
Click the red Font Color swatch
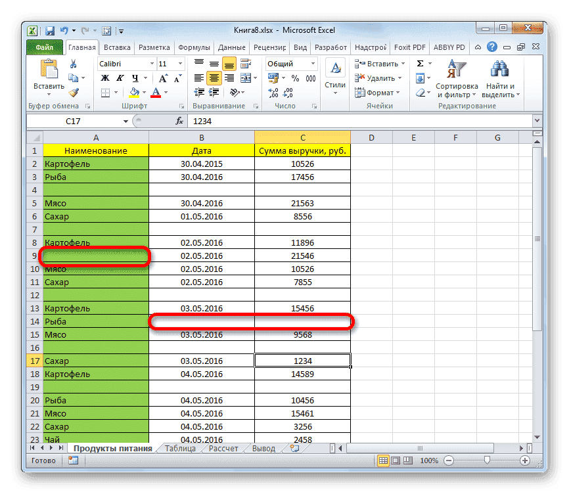click(x=156, y=96)
